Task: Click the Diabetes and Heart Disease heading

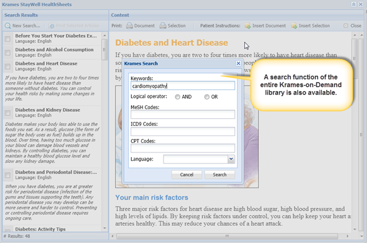Action: [x=171, y=42]
